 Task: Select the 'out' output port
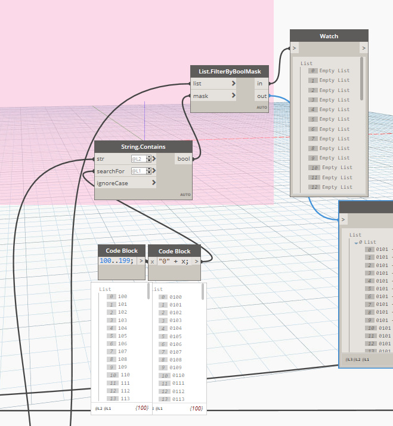[261, 96]
